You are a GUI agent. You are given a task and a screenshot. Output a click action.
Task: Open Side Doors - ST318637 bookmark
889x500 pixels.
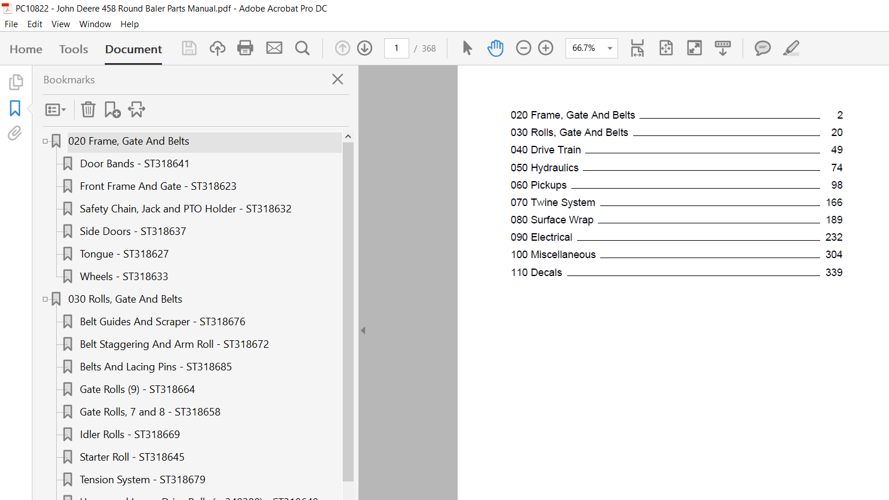(x=133, y=231)
